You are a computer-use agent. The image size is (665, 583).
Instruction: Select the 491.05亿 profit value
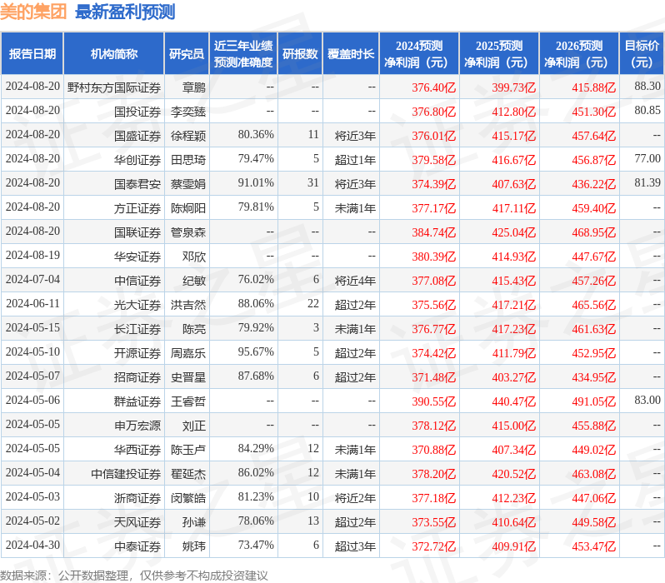click(x=593, y=401)
